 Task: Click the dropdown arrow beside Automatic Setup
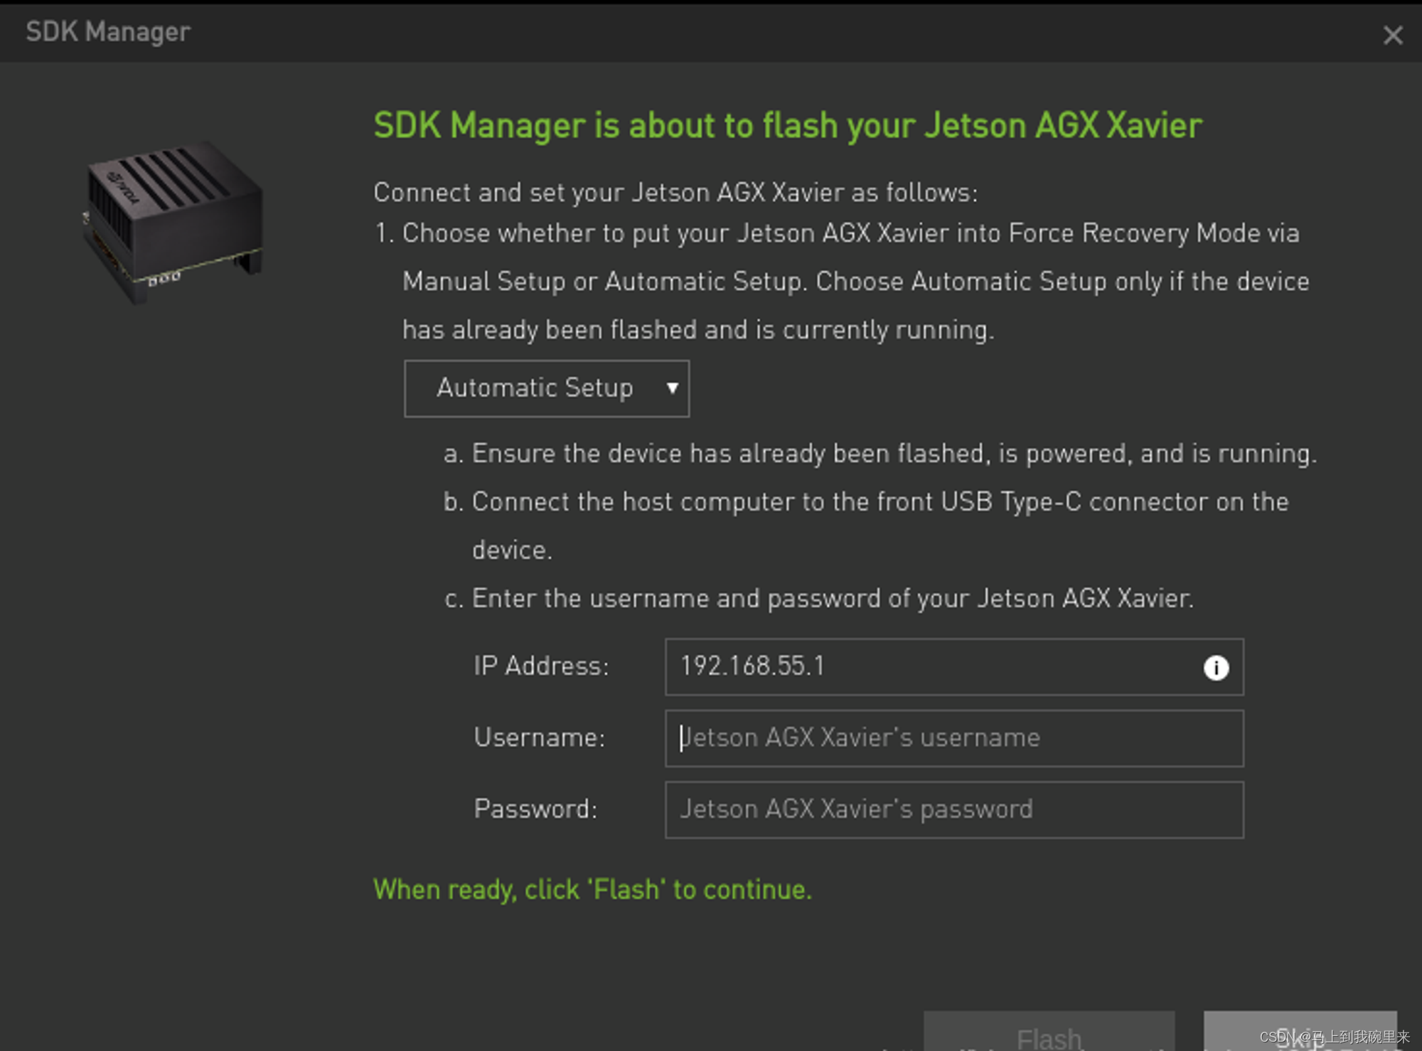[672, 388]
